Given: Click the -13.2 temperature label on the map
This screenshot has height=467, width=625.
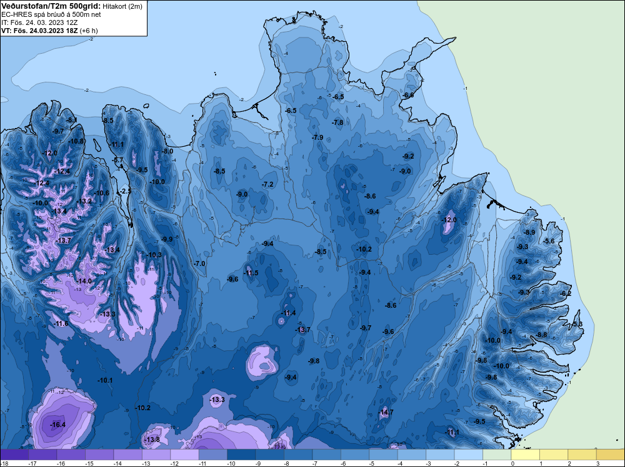Looking at the screenshot, I should [x=84, y=202].
